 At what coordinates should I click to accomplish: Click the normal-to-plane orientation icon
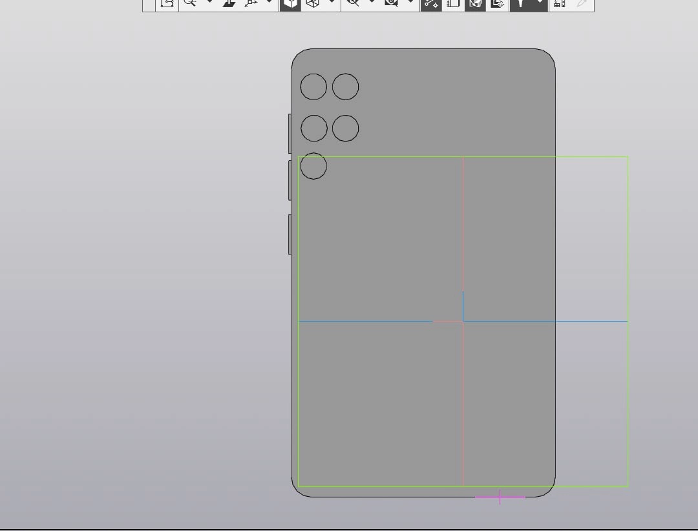point(229,3)
